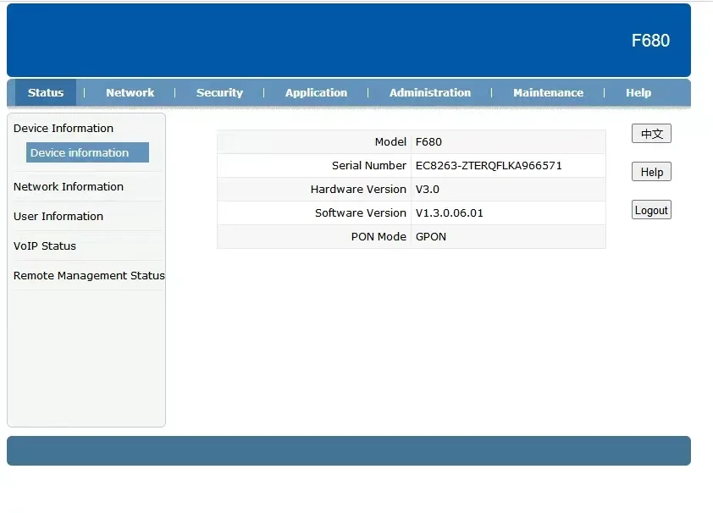Expand Network Information in the sidebar
Screen dimensions: 713x513
69,187
